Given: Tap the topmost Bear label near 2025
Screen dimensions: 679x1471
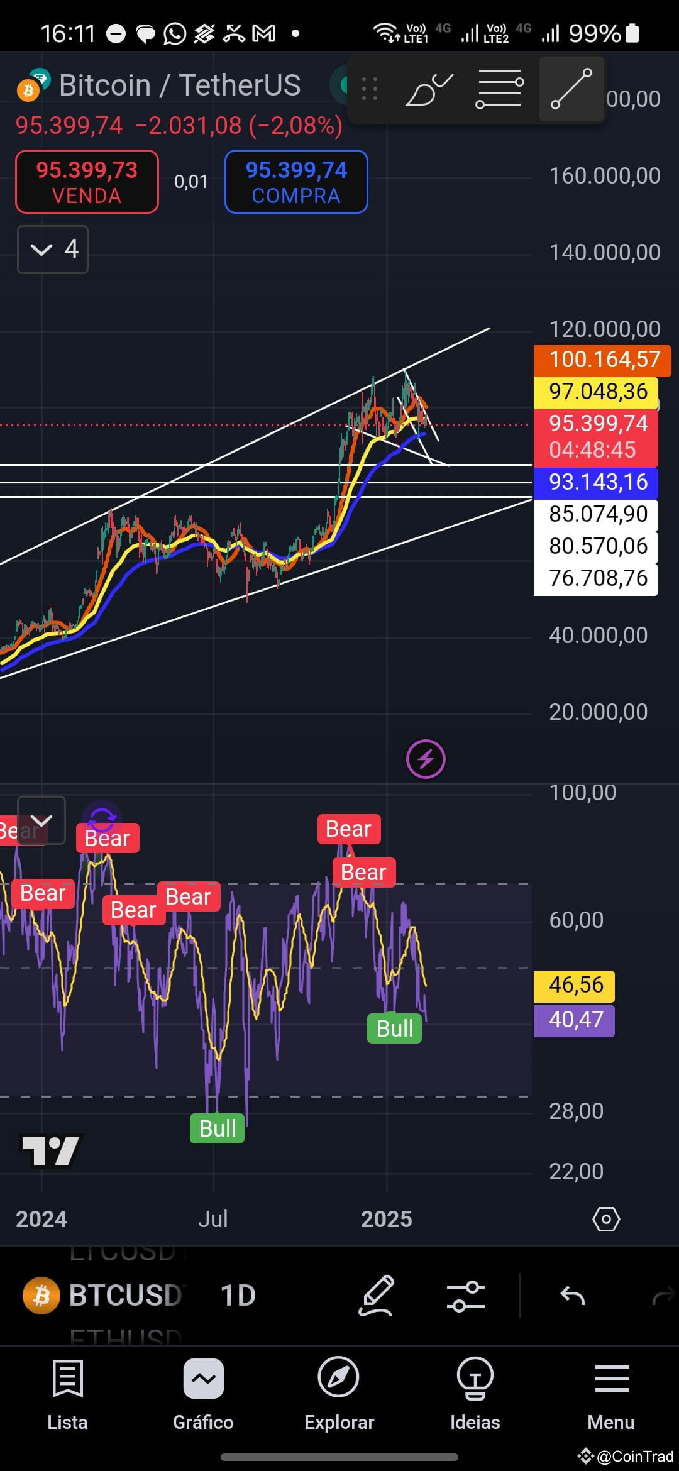Looking at the screenshot, I should pyautogui.click(x=349, y=829).
